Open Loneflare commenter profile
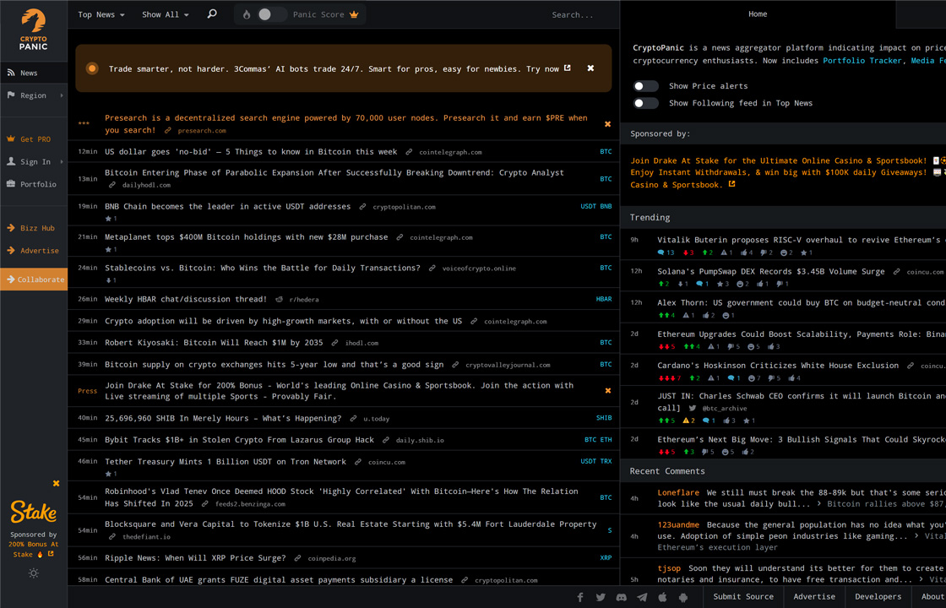 pos(678,493)
